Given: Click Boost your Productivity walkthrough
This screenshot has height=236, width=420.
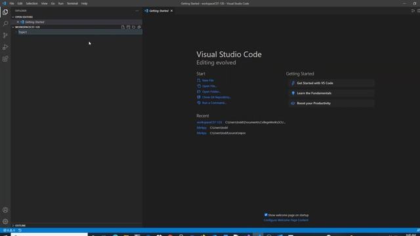Looking at the screenshot, I should (331, 104).
